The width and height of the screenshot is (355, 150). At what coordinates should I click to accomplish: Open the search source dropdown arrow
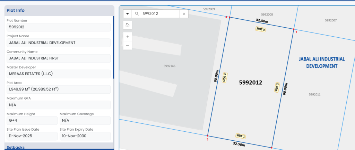[128, 14]
